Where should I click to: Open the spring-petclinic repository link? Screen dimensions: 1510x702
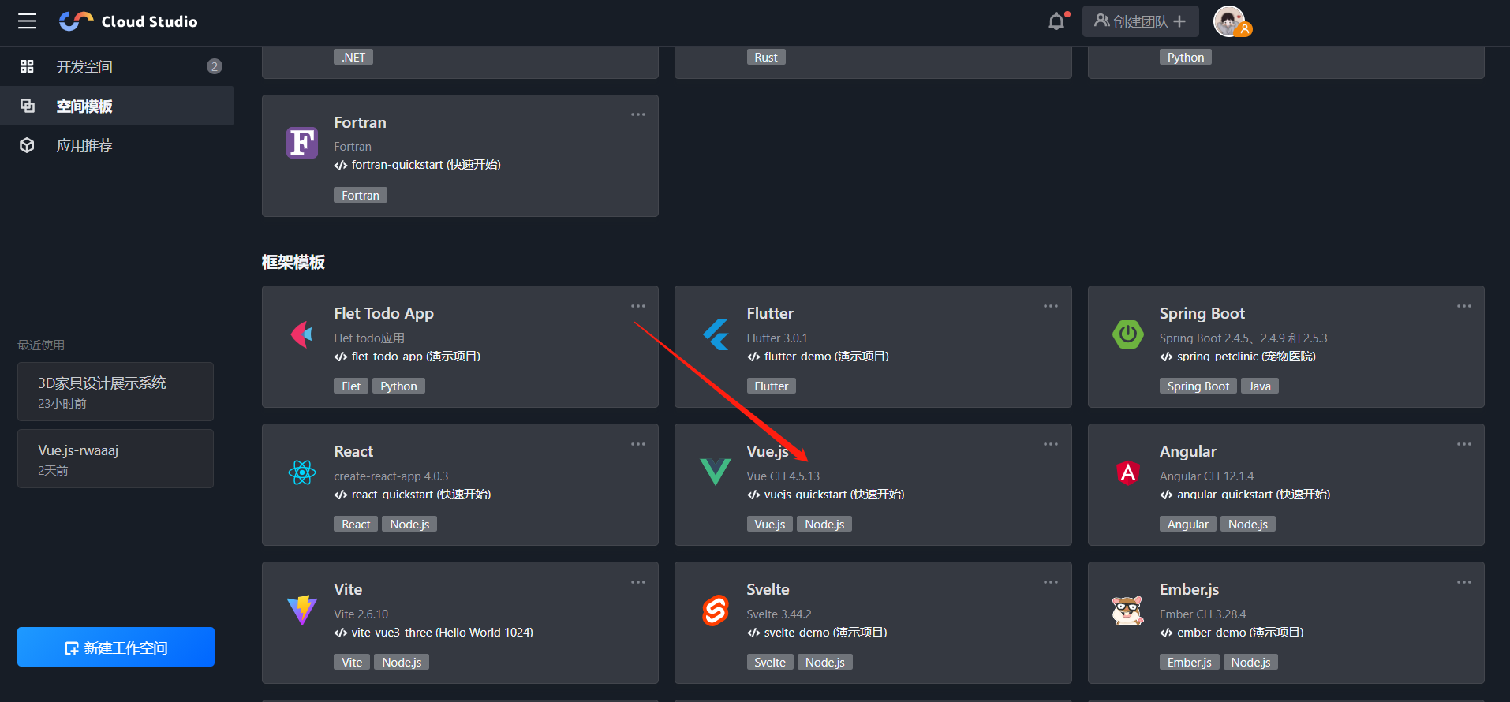[1238, 357]
